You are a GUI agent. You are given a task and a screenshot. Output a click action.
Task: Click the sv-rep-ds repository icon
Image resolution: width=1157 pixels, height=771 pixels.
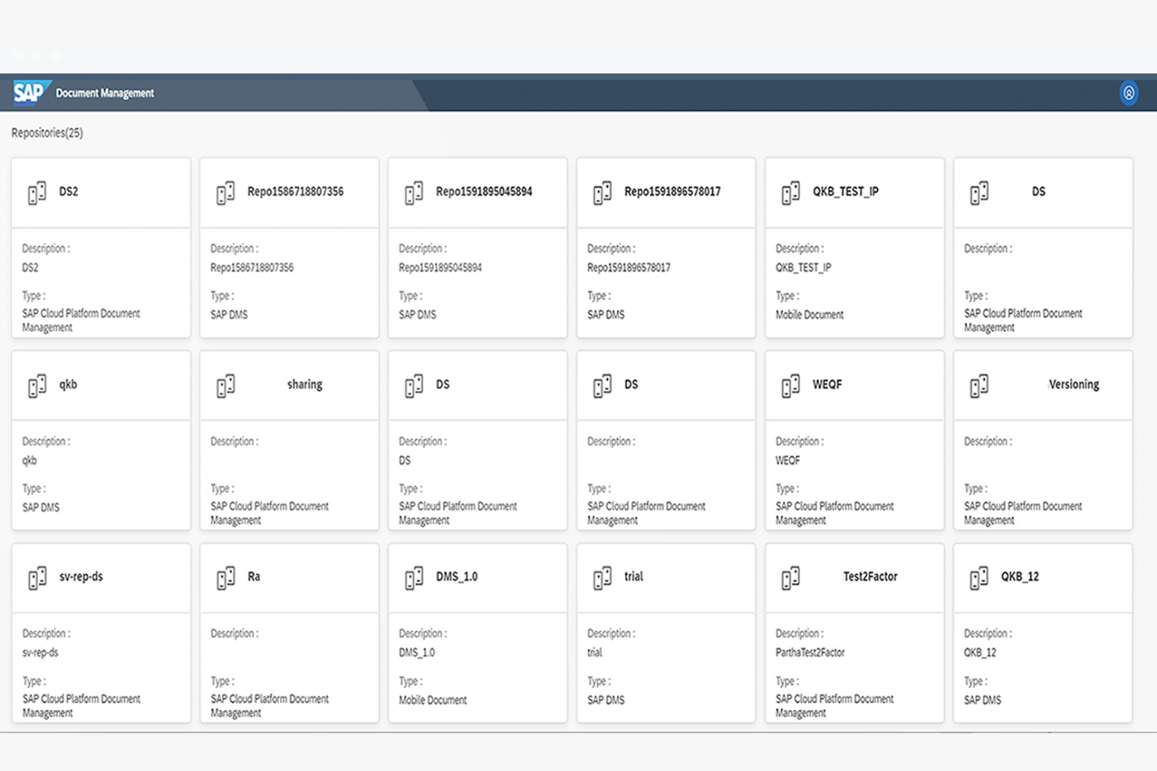37,578
